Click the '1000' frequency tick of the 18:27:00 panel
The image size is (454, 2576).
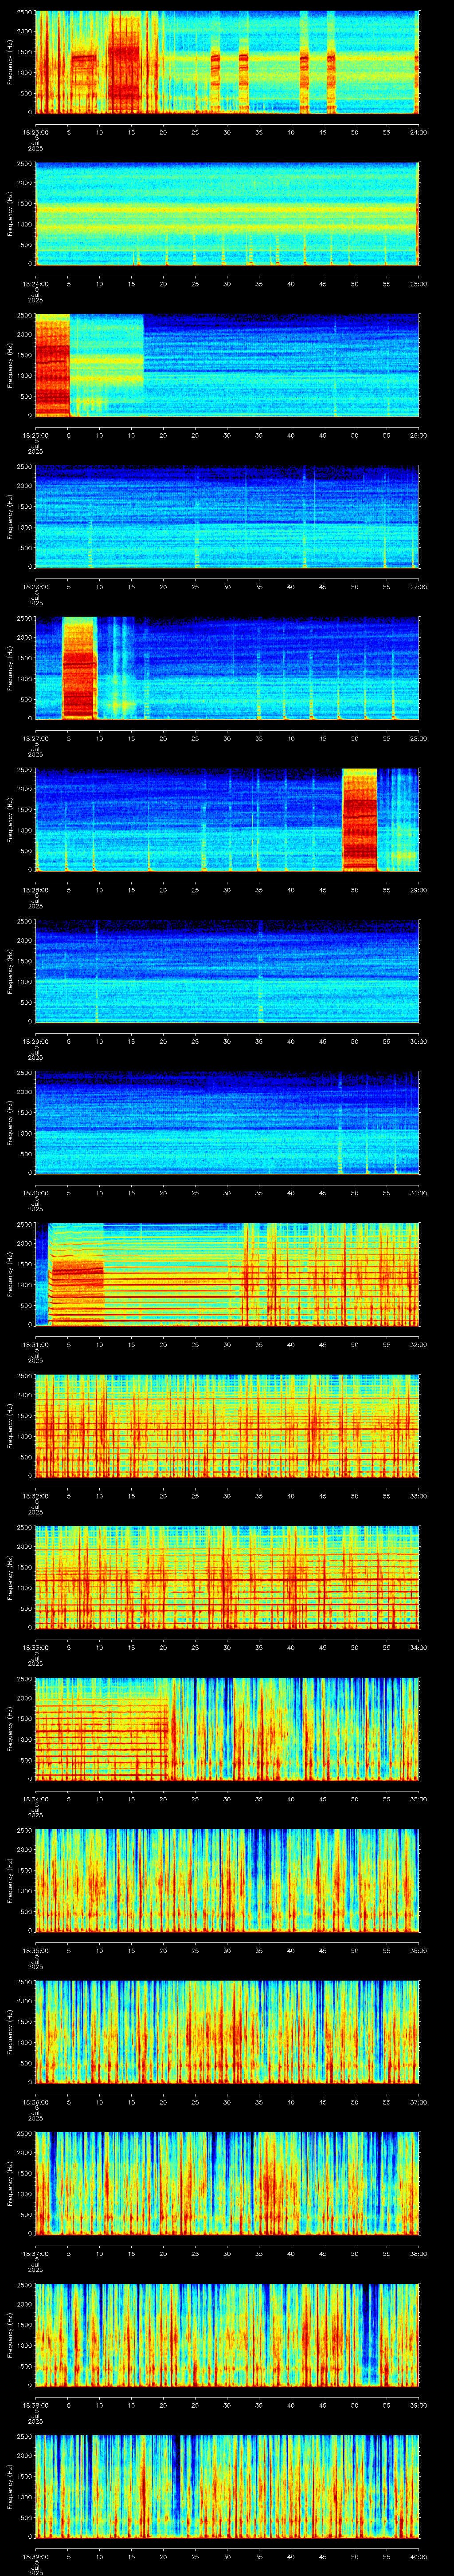tap(24, 679)
